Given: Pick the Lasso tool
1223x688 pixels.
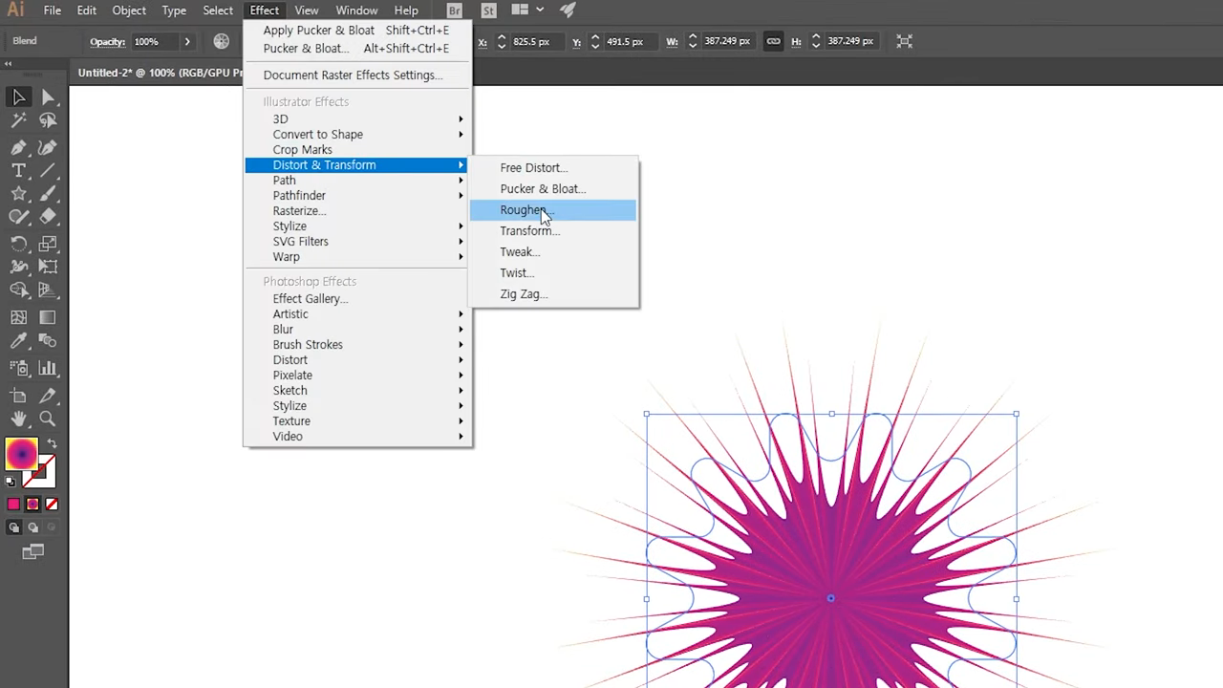Looking at the screenshot, I should (x=49, y=121).
